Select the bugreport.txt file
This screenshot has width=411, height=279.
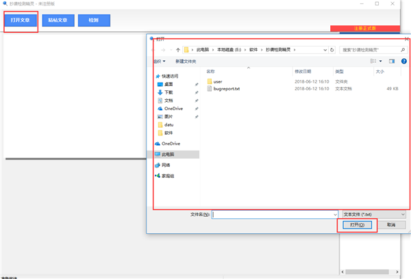(226, 88)
